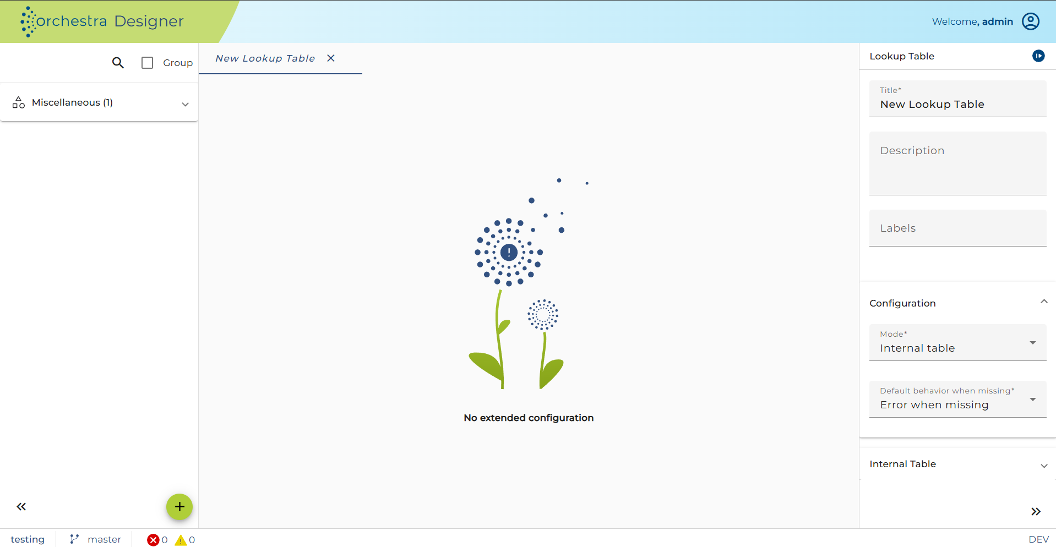
Task: Click the search magnifier icon
Action: click(x=118, y=63)
